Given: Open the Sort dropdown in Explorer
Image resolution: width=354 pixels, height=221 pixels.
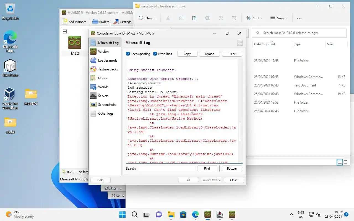Looking at the screenshot, I should pyautogui.click(x=254, y=18).
